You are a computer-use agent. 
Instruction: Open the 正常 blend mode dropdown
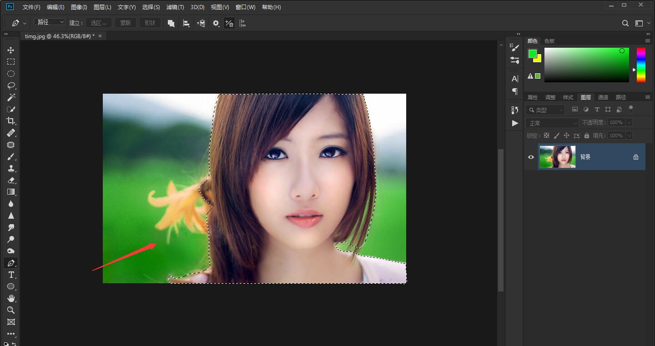(552, 123)
